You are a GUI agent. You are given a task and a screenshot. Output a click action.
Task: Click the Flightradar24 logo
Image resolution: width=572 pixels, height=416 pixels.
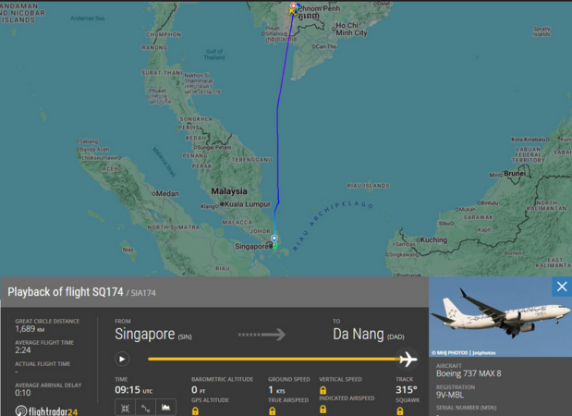(x=46, y=411)
